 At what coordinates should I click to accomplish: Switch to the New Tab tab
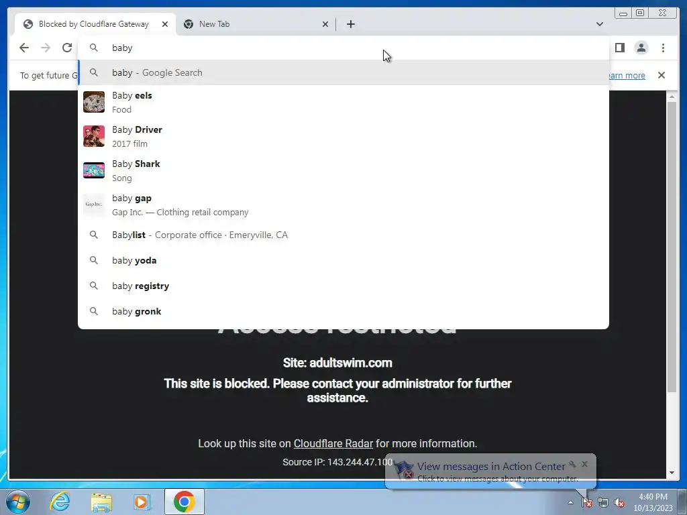256,24
